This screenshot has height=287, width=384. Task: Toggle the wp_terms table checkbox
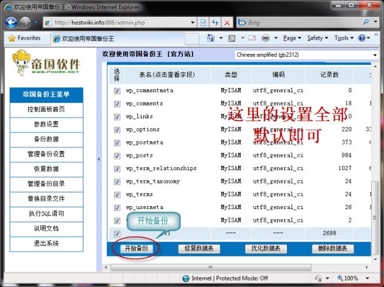117,195
